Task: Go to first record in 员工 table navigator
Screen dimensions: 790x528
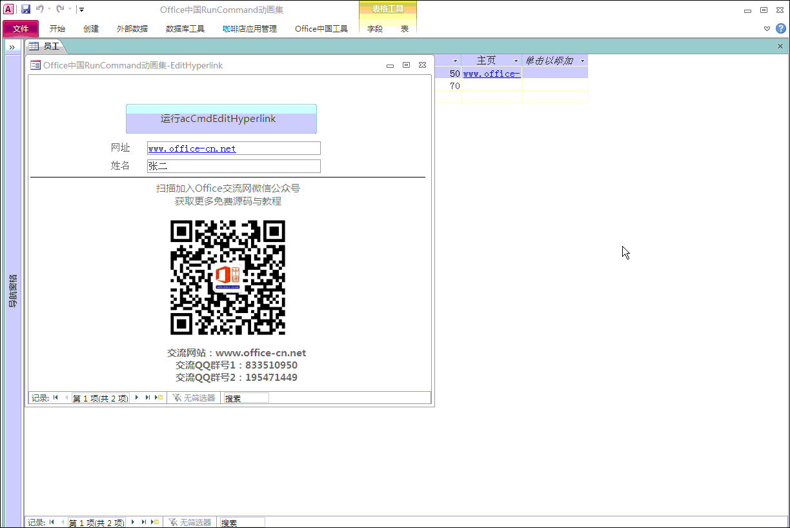Action: pyautogui.click(x=52, y=522)
